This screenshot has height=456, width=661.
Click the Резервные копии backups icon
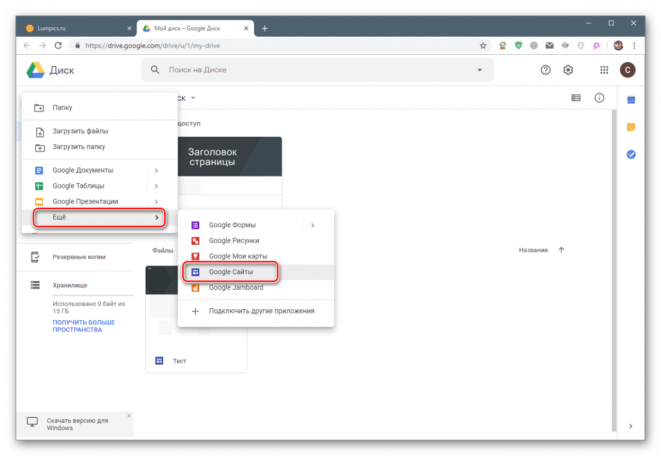click(35, 257)
